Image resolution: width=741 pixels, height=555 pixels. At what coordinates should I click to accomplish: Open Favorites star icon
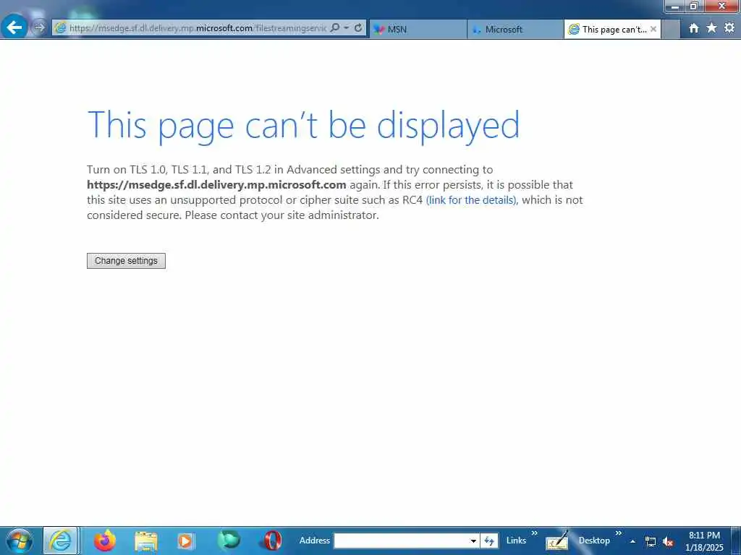click(x=712, y=28)
